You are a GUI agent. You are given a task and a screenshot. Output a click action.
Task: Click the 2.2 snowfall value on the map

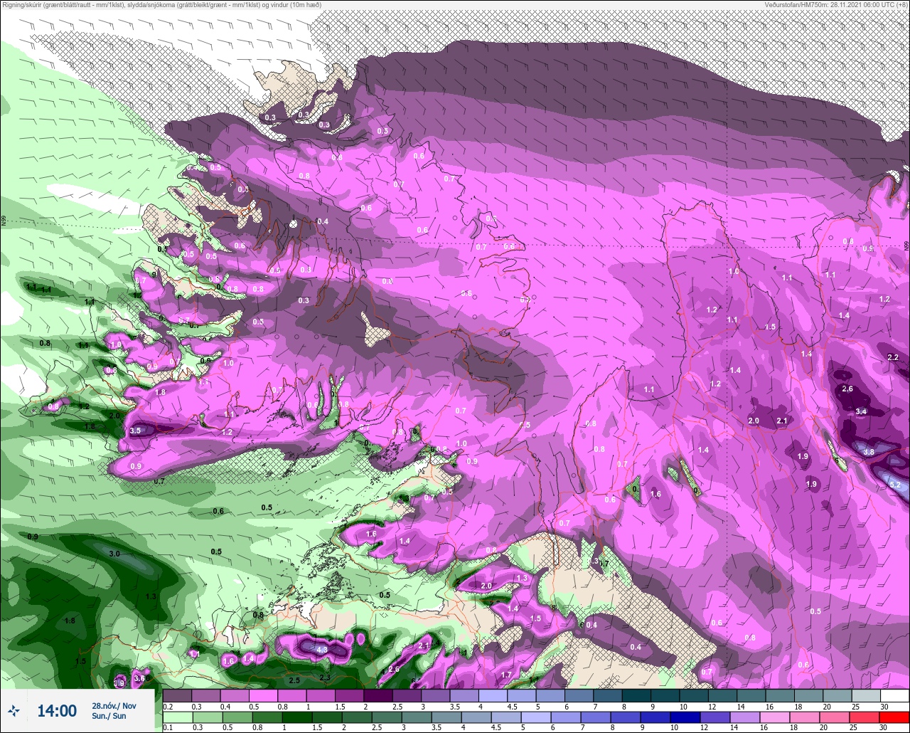[x=893, y=357]
